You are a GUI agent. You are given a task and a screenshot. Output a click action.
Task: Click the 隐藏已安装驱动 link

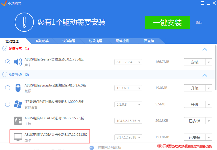point(109,148)
